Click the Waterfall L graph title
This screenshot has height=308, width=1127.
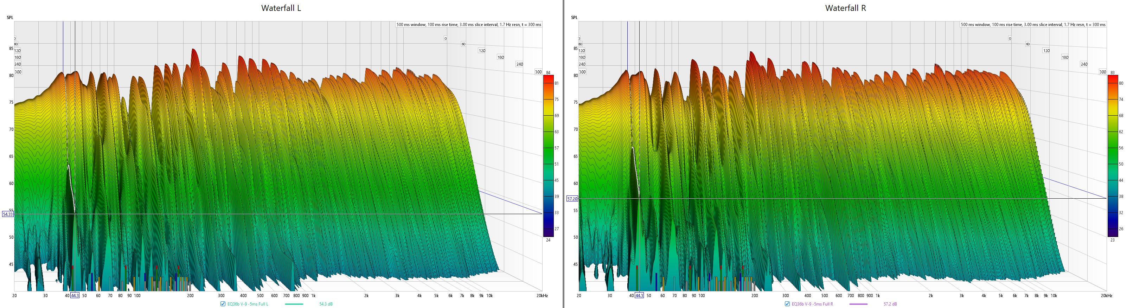(281, 8)
